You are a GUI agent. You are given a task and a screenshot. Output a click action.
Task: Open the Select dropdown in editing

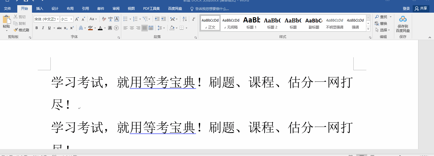pos(383,30)
